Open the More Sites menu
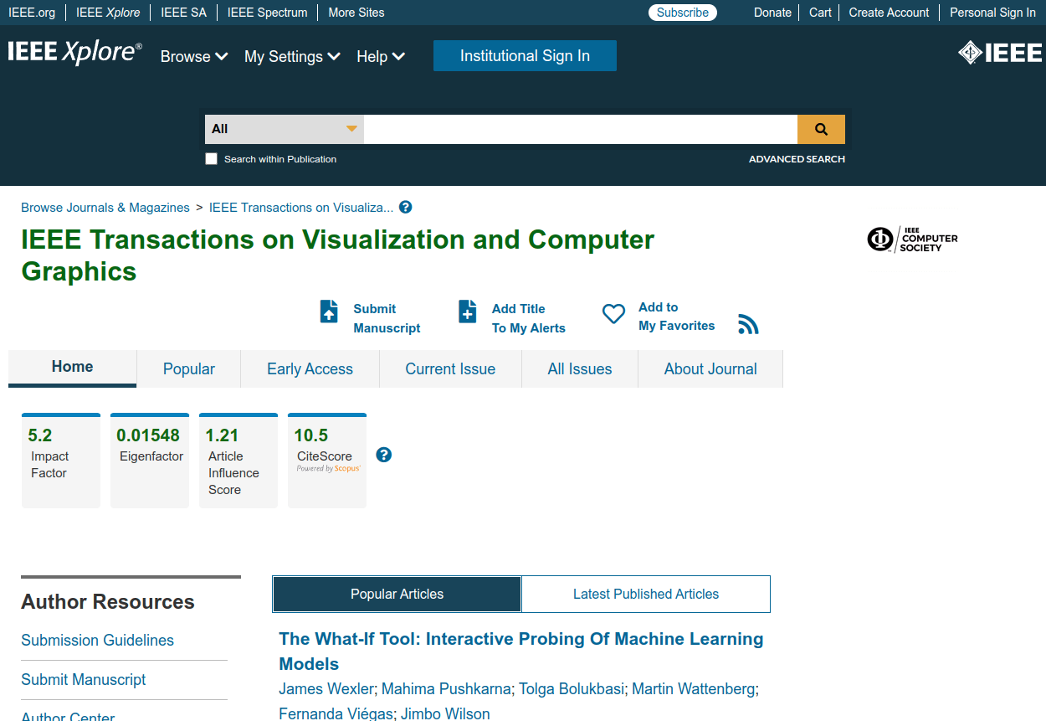 [356, 13]
